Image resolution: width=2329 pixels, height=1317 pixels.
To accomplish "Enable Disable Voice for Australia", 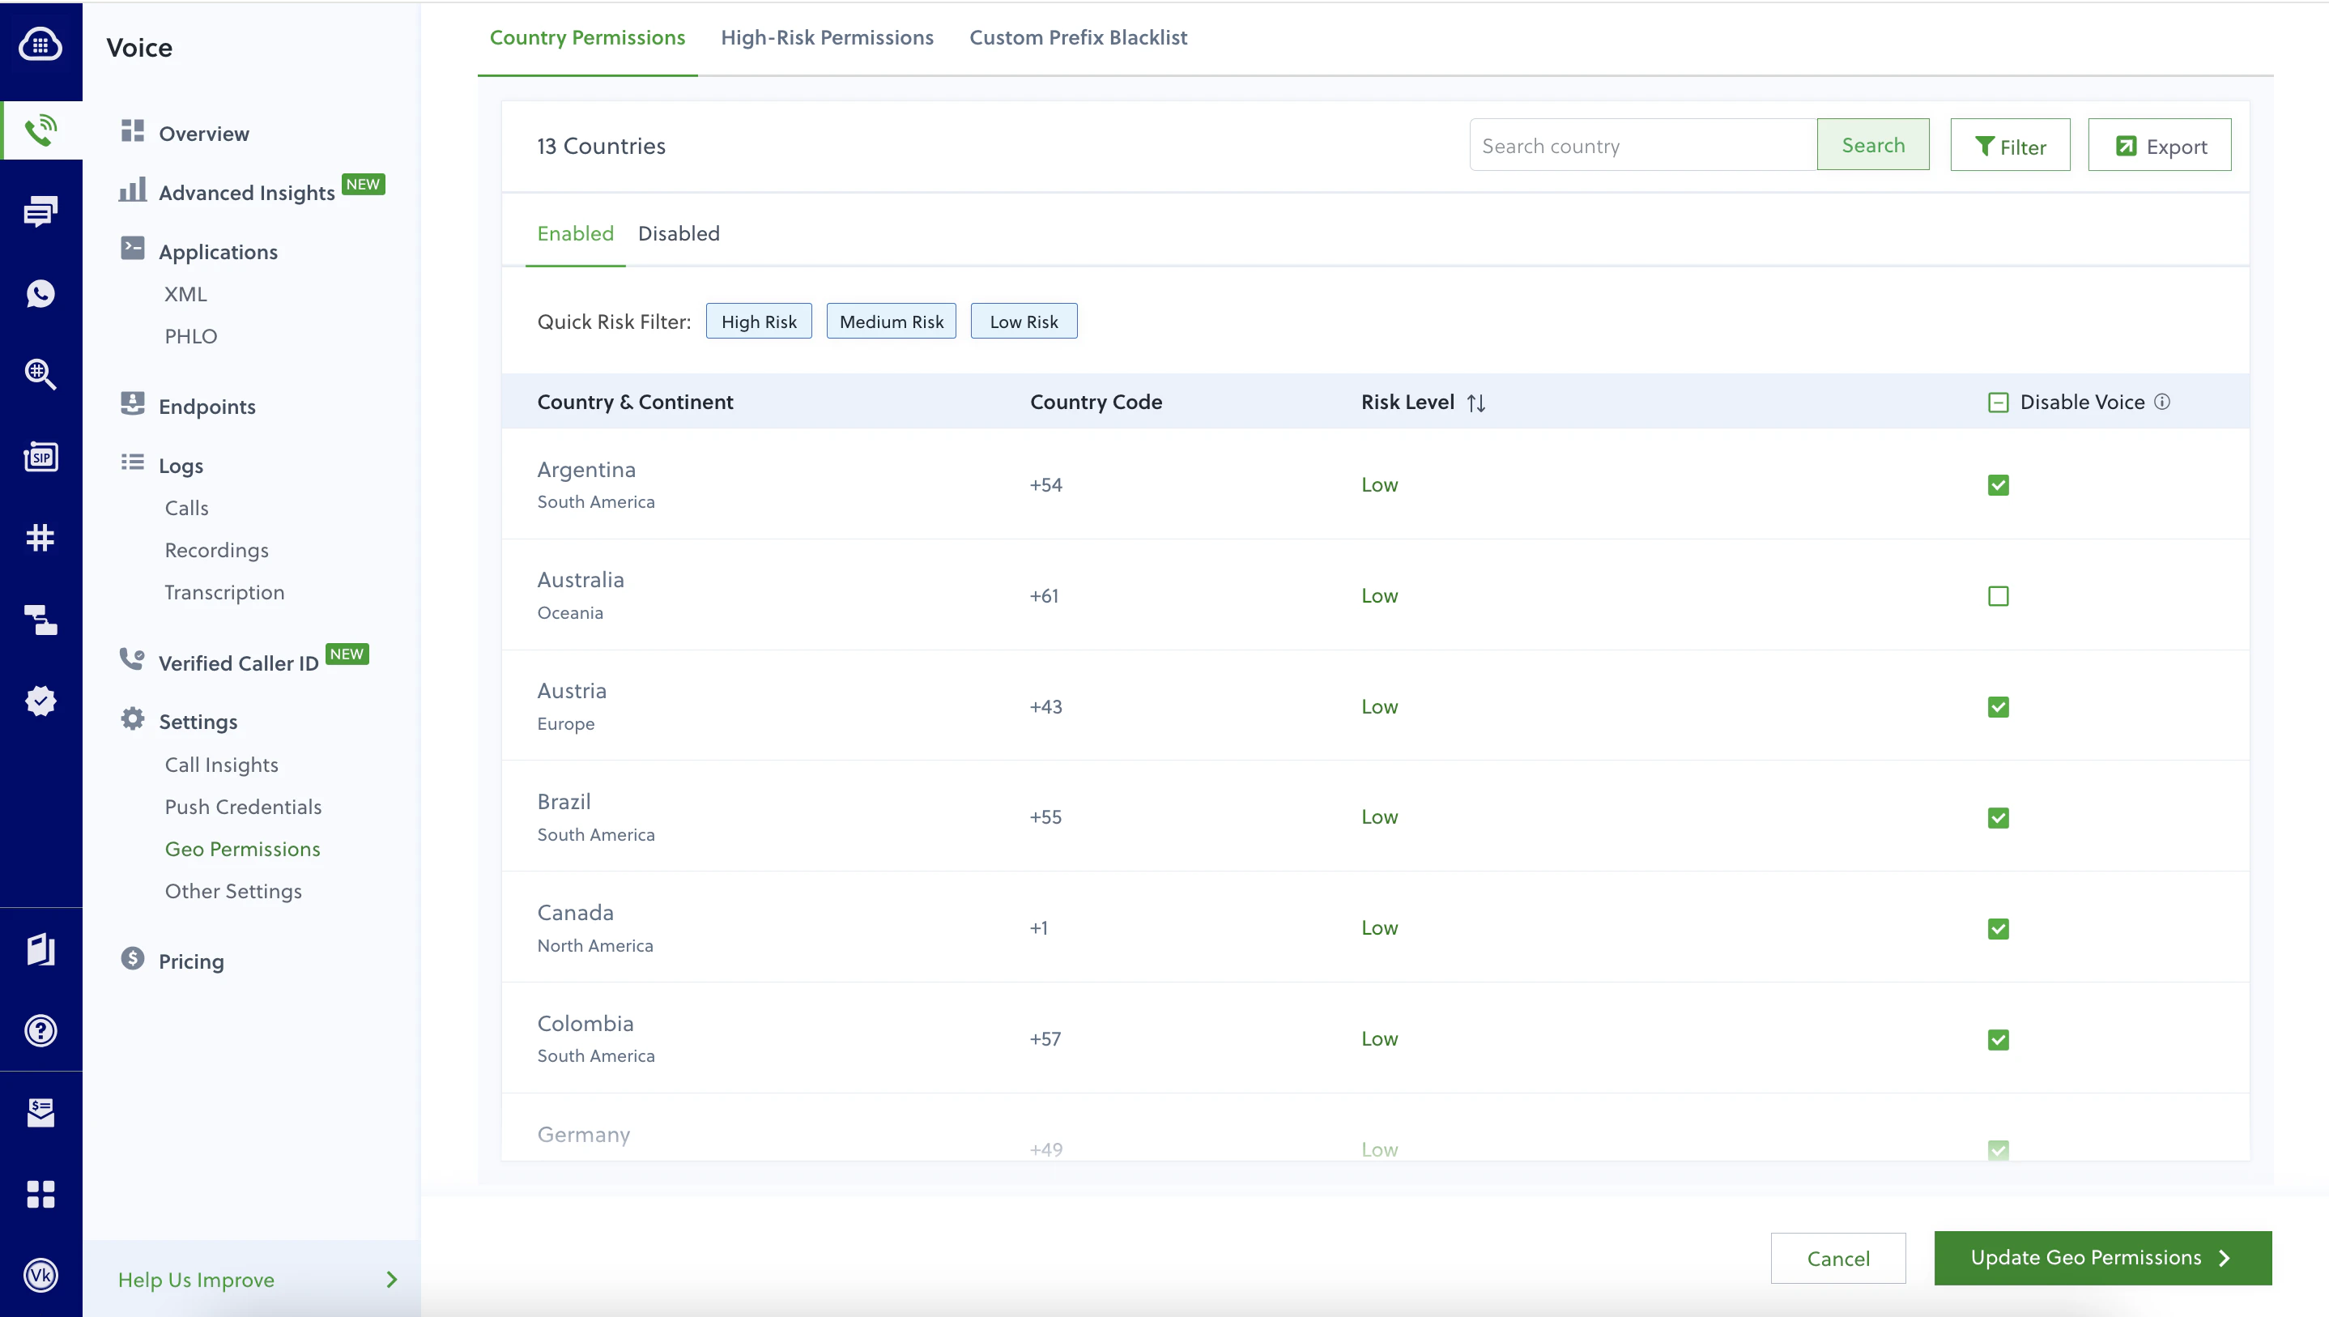I will tap(1999, 595).
